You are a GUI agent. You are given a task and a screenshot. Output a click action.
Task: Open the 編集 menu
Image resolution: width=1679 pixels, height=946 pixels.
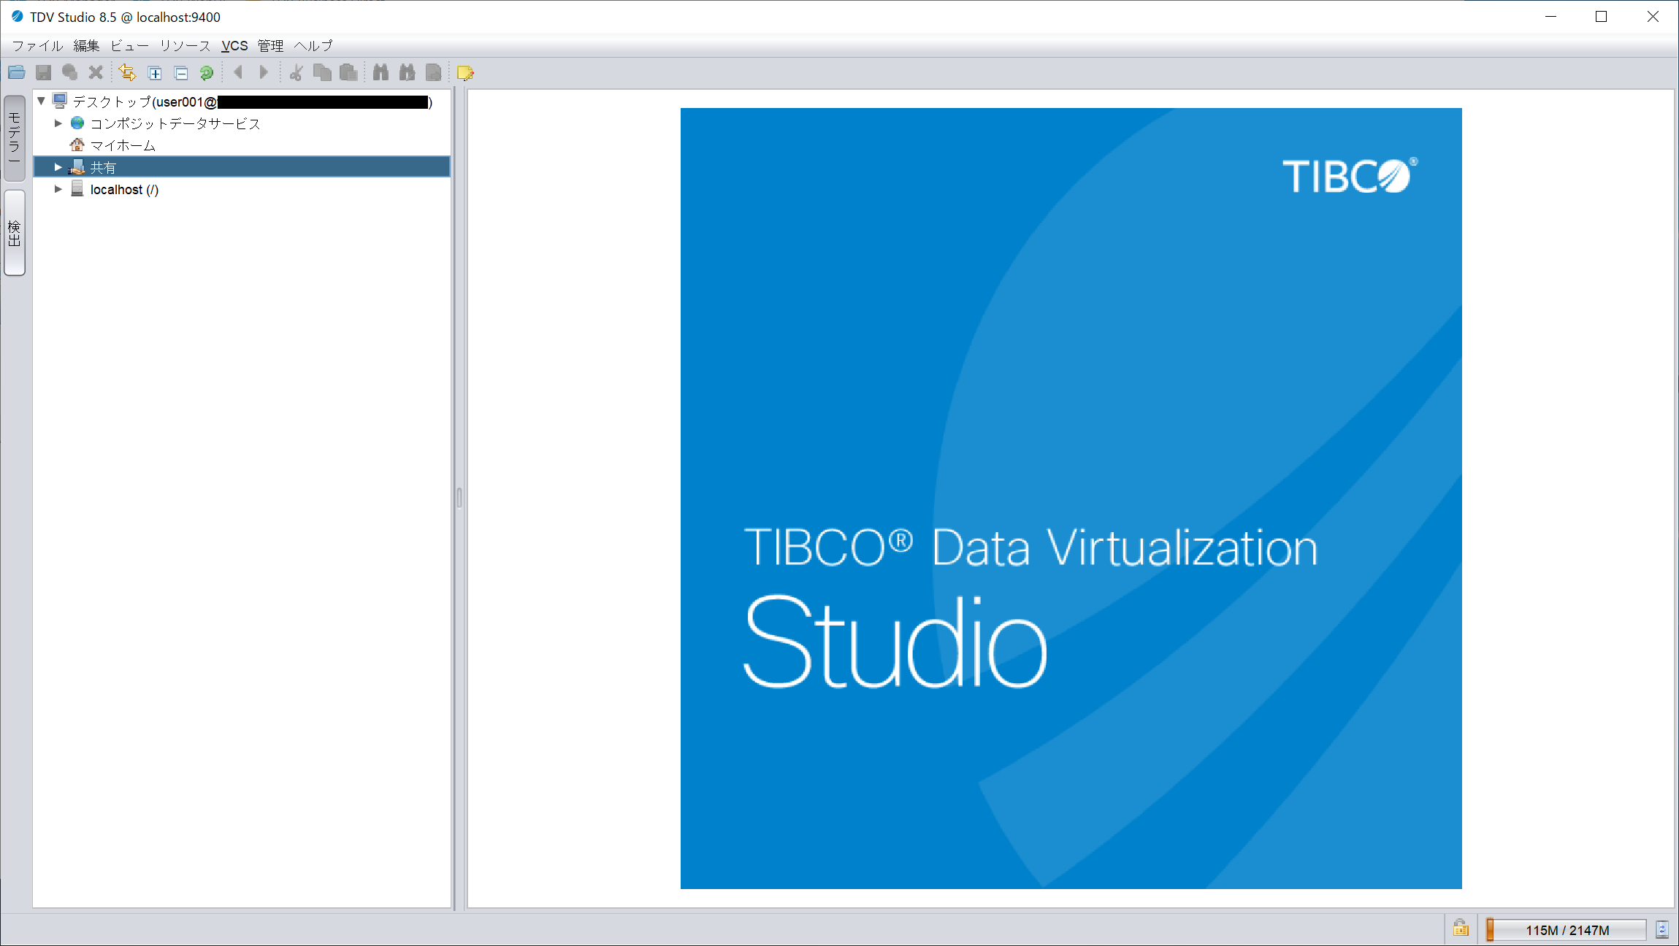(x=86, y=45)
